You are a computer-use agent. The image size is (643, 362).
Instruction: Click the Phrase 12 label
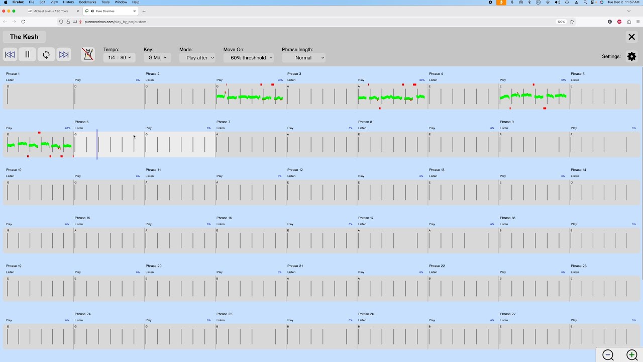(295, 170)
